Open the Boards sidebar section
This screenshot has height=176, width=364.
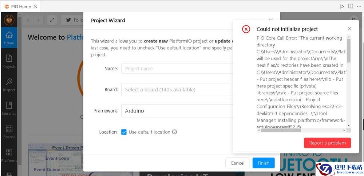coord(9,132)
